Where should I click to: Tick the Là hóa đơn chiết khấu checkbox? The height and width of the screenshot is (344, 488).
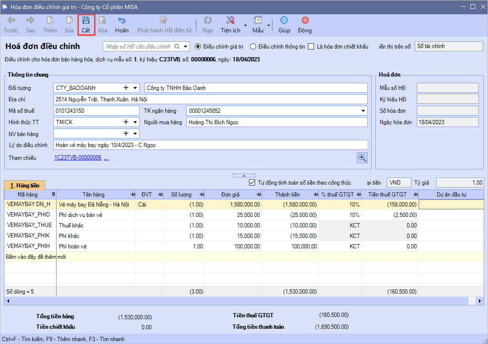tap(311, 47)
